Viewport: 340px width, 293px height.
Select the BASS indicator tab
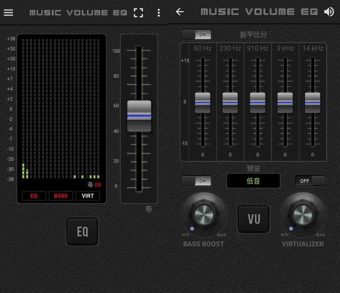tap(61, 196)
